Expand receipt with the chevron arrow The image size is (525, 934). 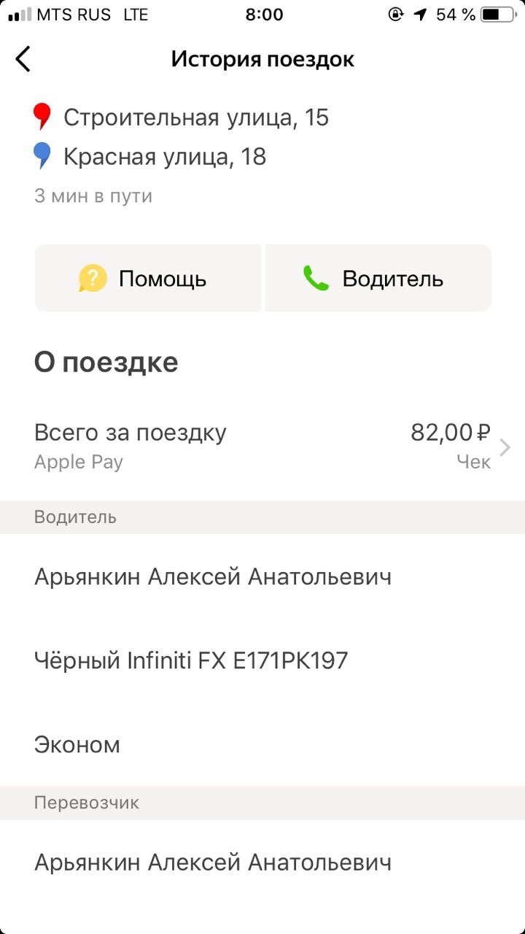tap(505, 447)
